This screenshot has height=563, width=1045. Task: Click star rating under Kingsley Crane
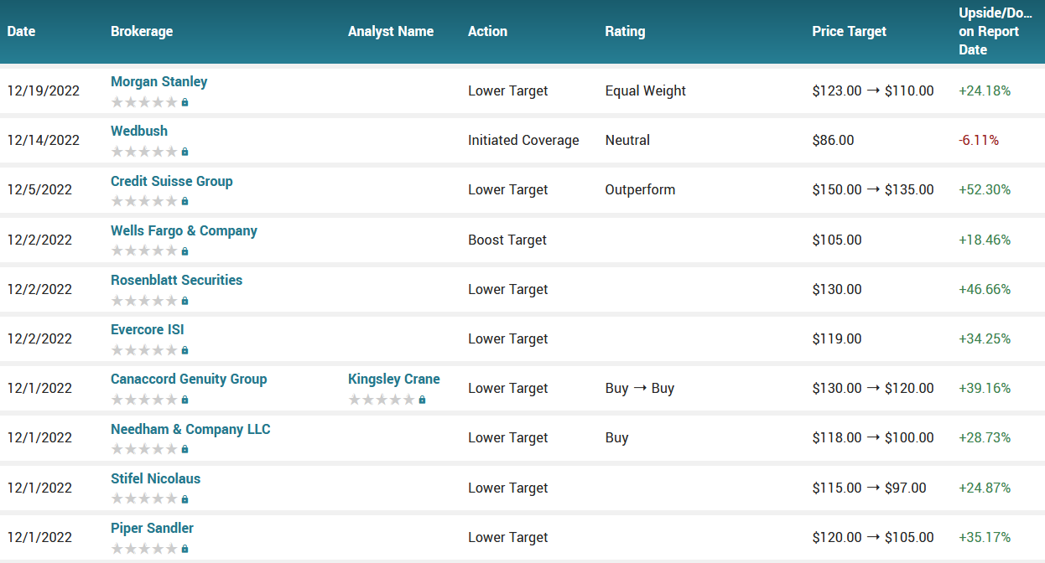pos(382,400)
